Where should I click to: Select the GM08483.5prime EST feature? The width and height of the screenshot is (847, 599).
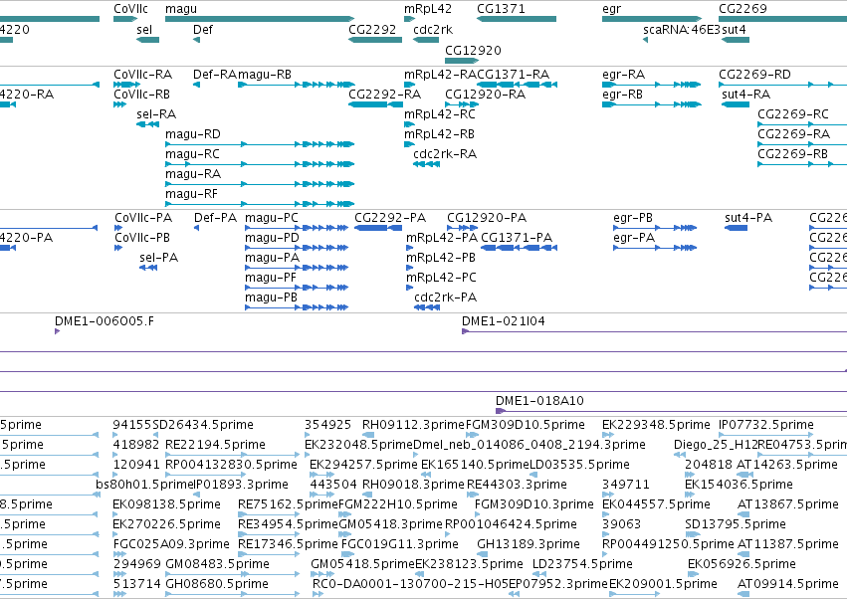tap(232, 574)
